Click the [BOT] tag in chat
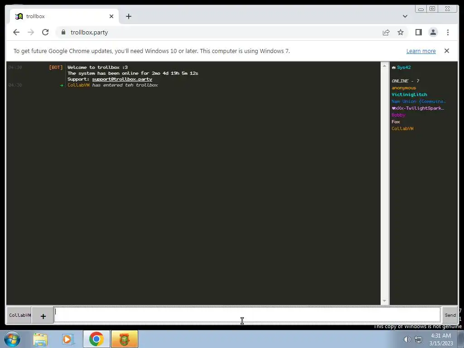Screen dimensions: 464x348 [56, 68]
